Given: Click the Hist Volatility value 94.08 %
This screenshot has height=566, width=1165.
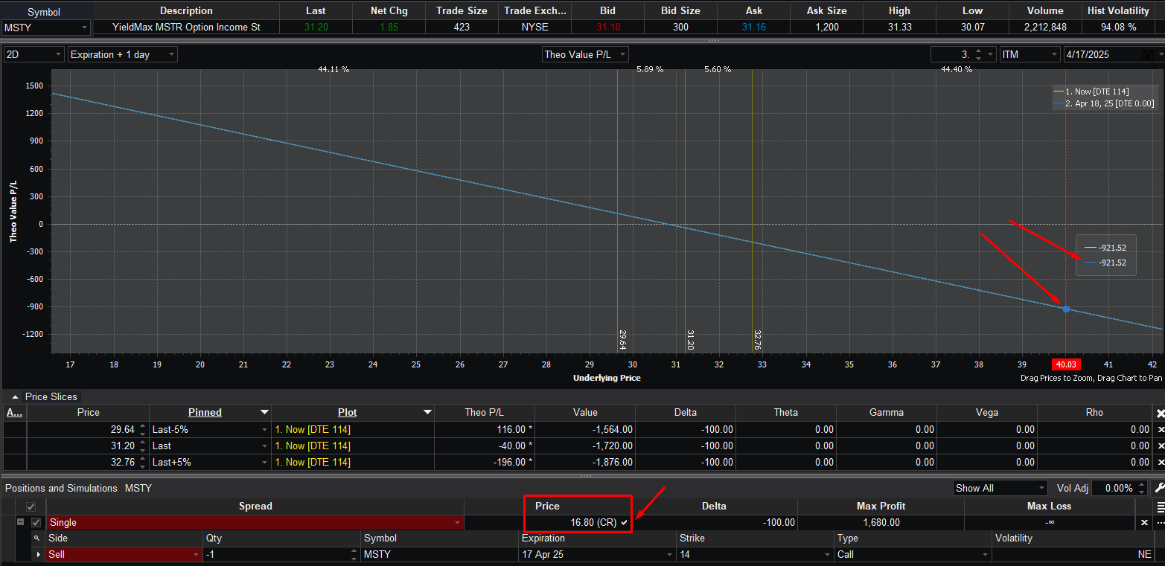Looking at the screenshot, I should [x=1117, y=28].
